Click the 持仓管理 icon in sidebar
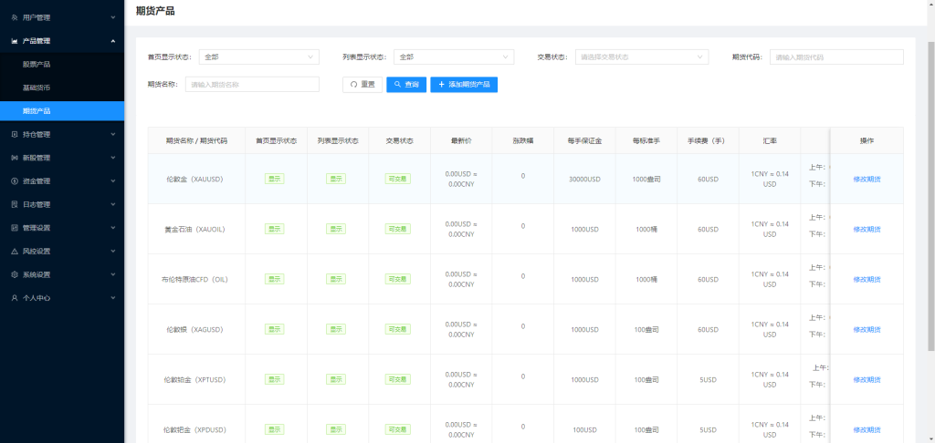 pyautogui.click(x=15, y=134)
